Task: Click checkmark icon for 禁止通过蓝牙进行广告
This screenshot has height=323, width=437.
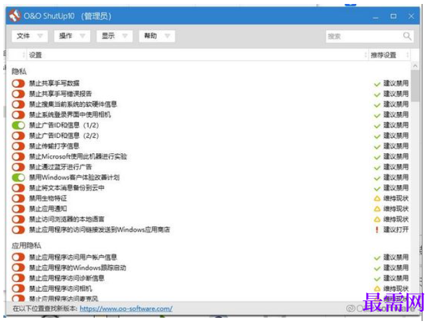Action: (x=377, y=168)
